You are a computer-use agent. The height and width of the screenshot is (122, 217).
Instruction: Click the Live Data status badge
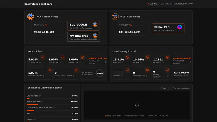click(x=153, y=4)
